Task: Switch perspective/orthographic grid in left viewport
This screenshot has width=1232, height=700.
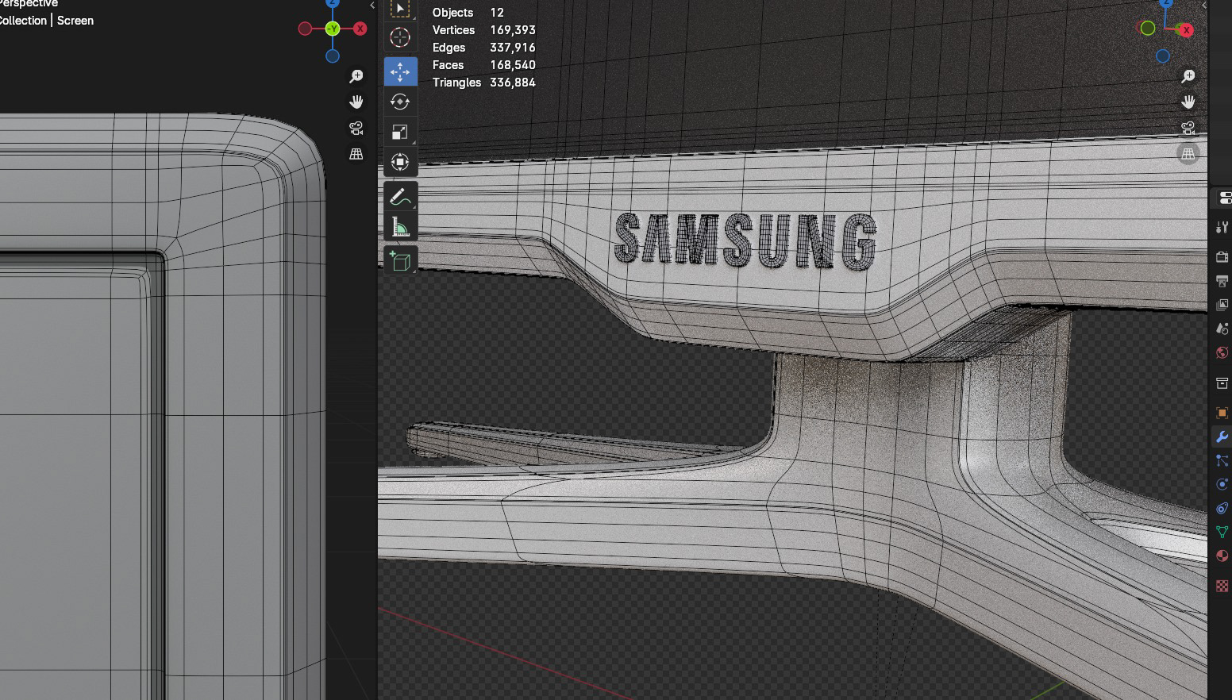Action: (x=356, y=154)
